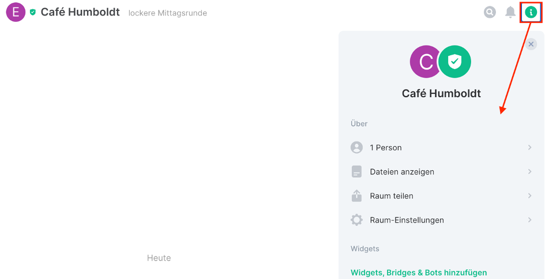Open notifications via the bell icon
Screen dimensions: 545x279
510,12
